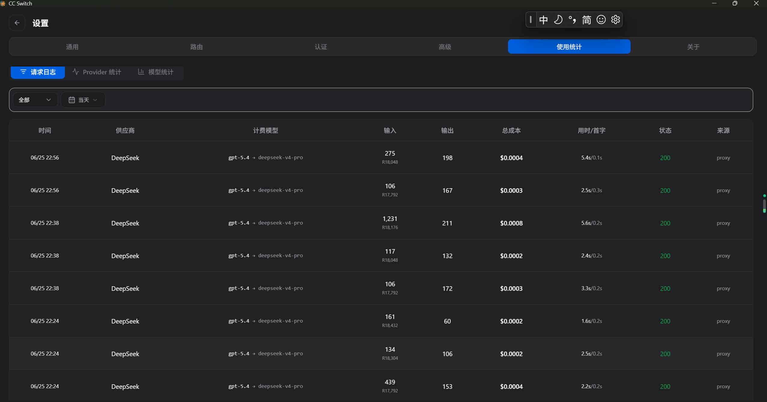Open the 当天 date range dropdown
Screen dimensions: 767x402
click(x=83, y=100)
